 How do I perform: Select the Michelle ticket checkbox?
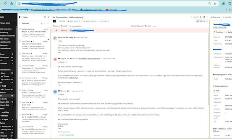20,29
